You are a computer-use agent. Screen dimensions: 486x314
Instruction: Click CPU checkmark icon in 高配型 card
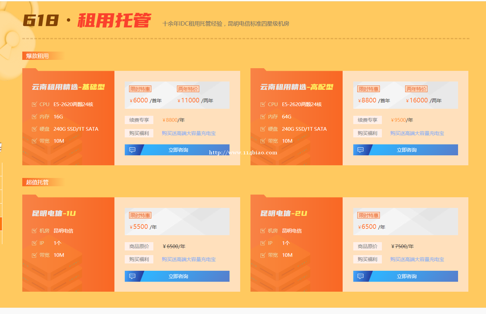click(x=263, y=104)
